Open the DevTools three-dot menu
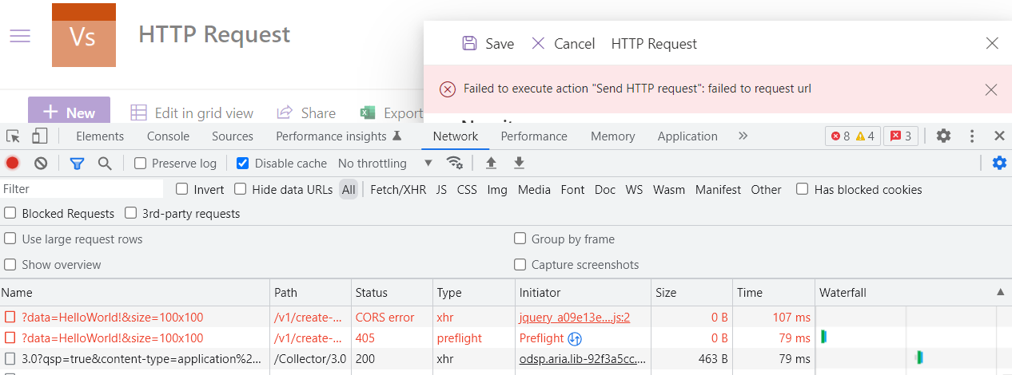 [972, 136]
